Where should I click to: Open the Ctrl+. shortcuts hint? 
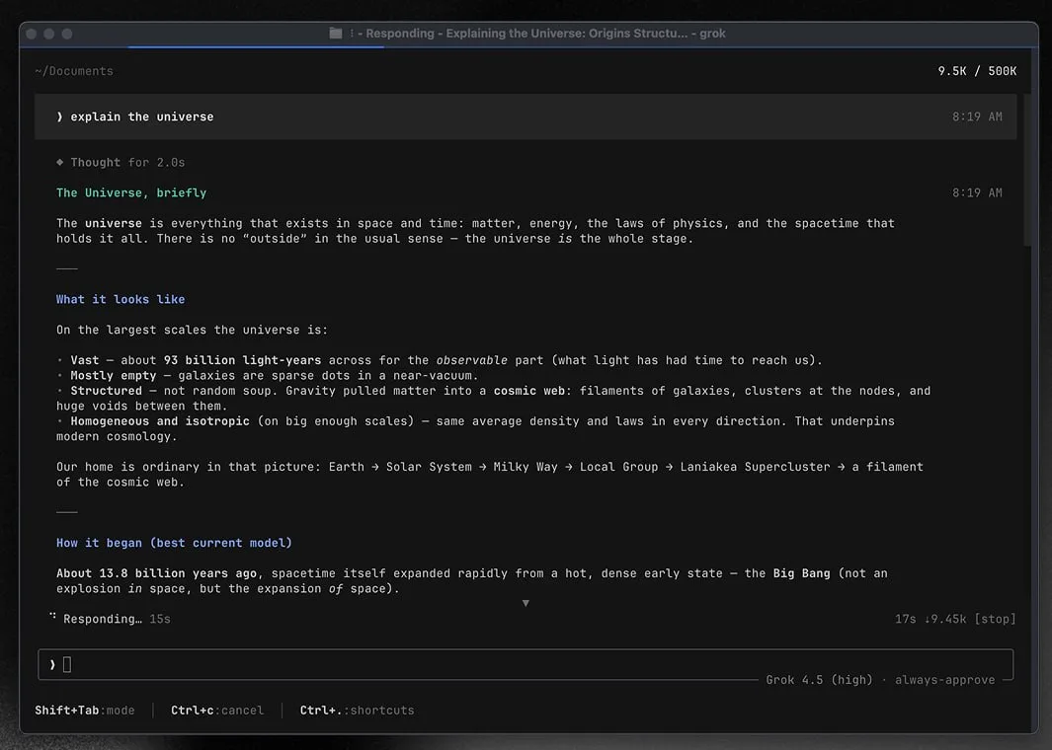point(357,711)
